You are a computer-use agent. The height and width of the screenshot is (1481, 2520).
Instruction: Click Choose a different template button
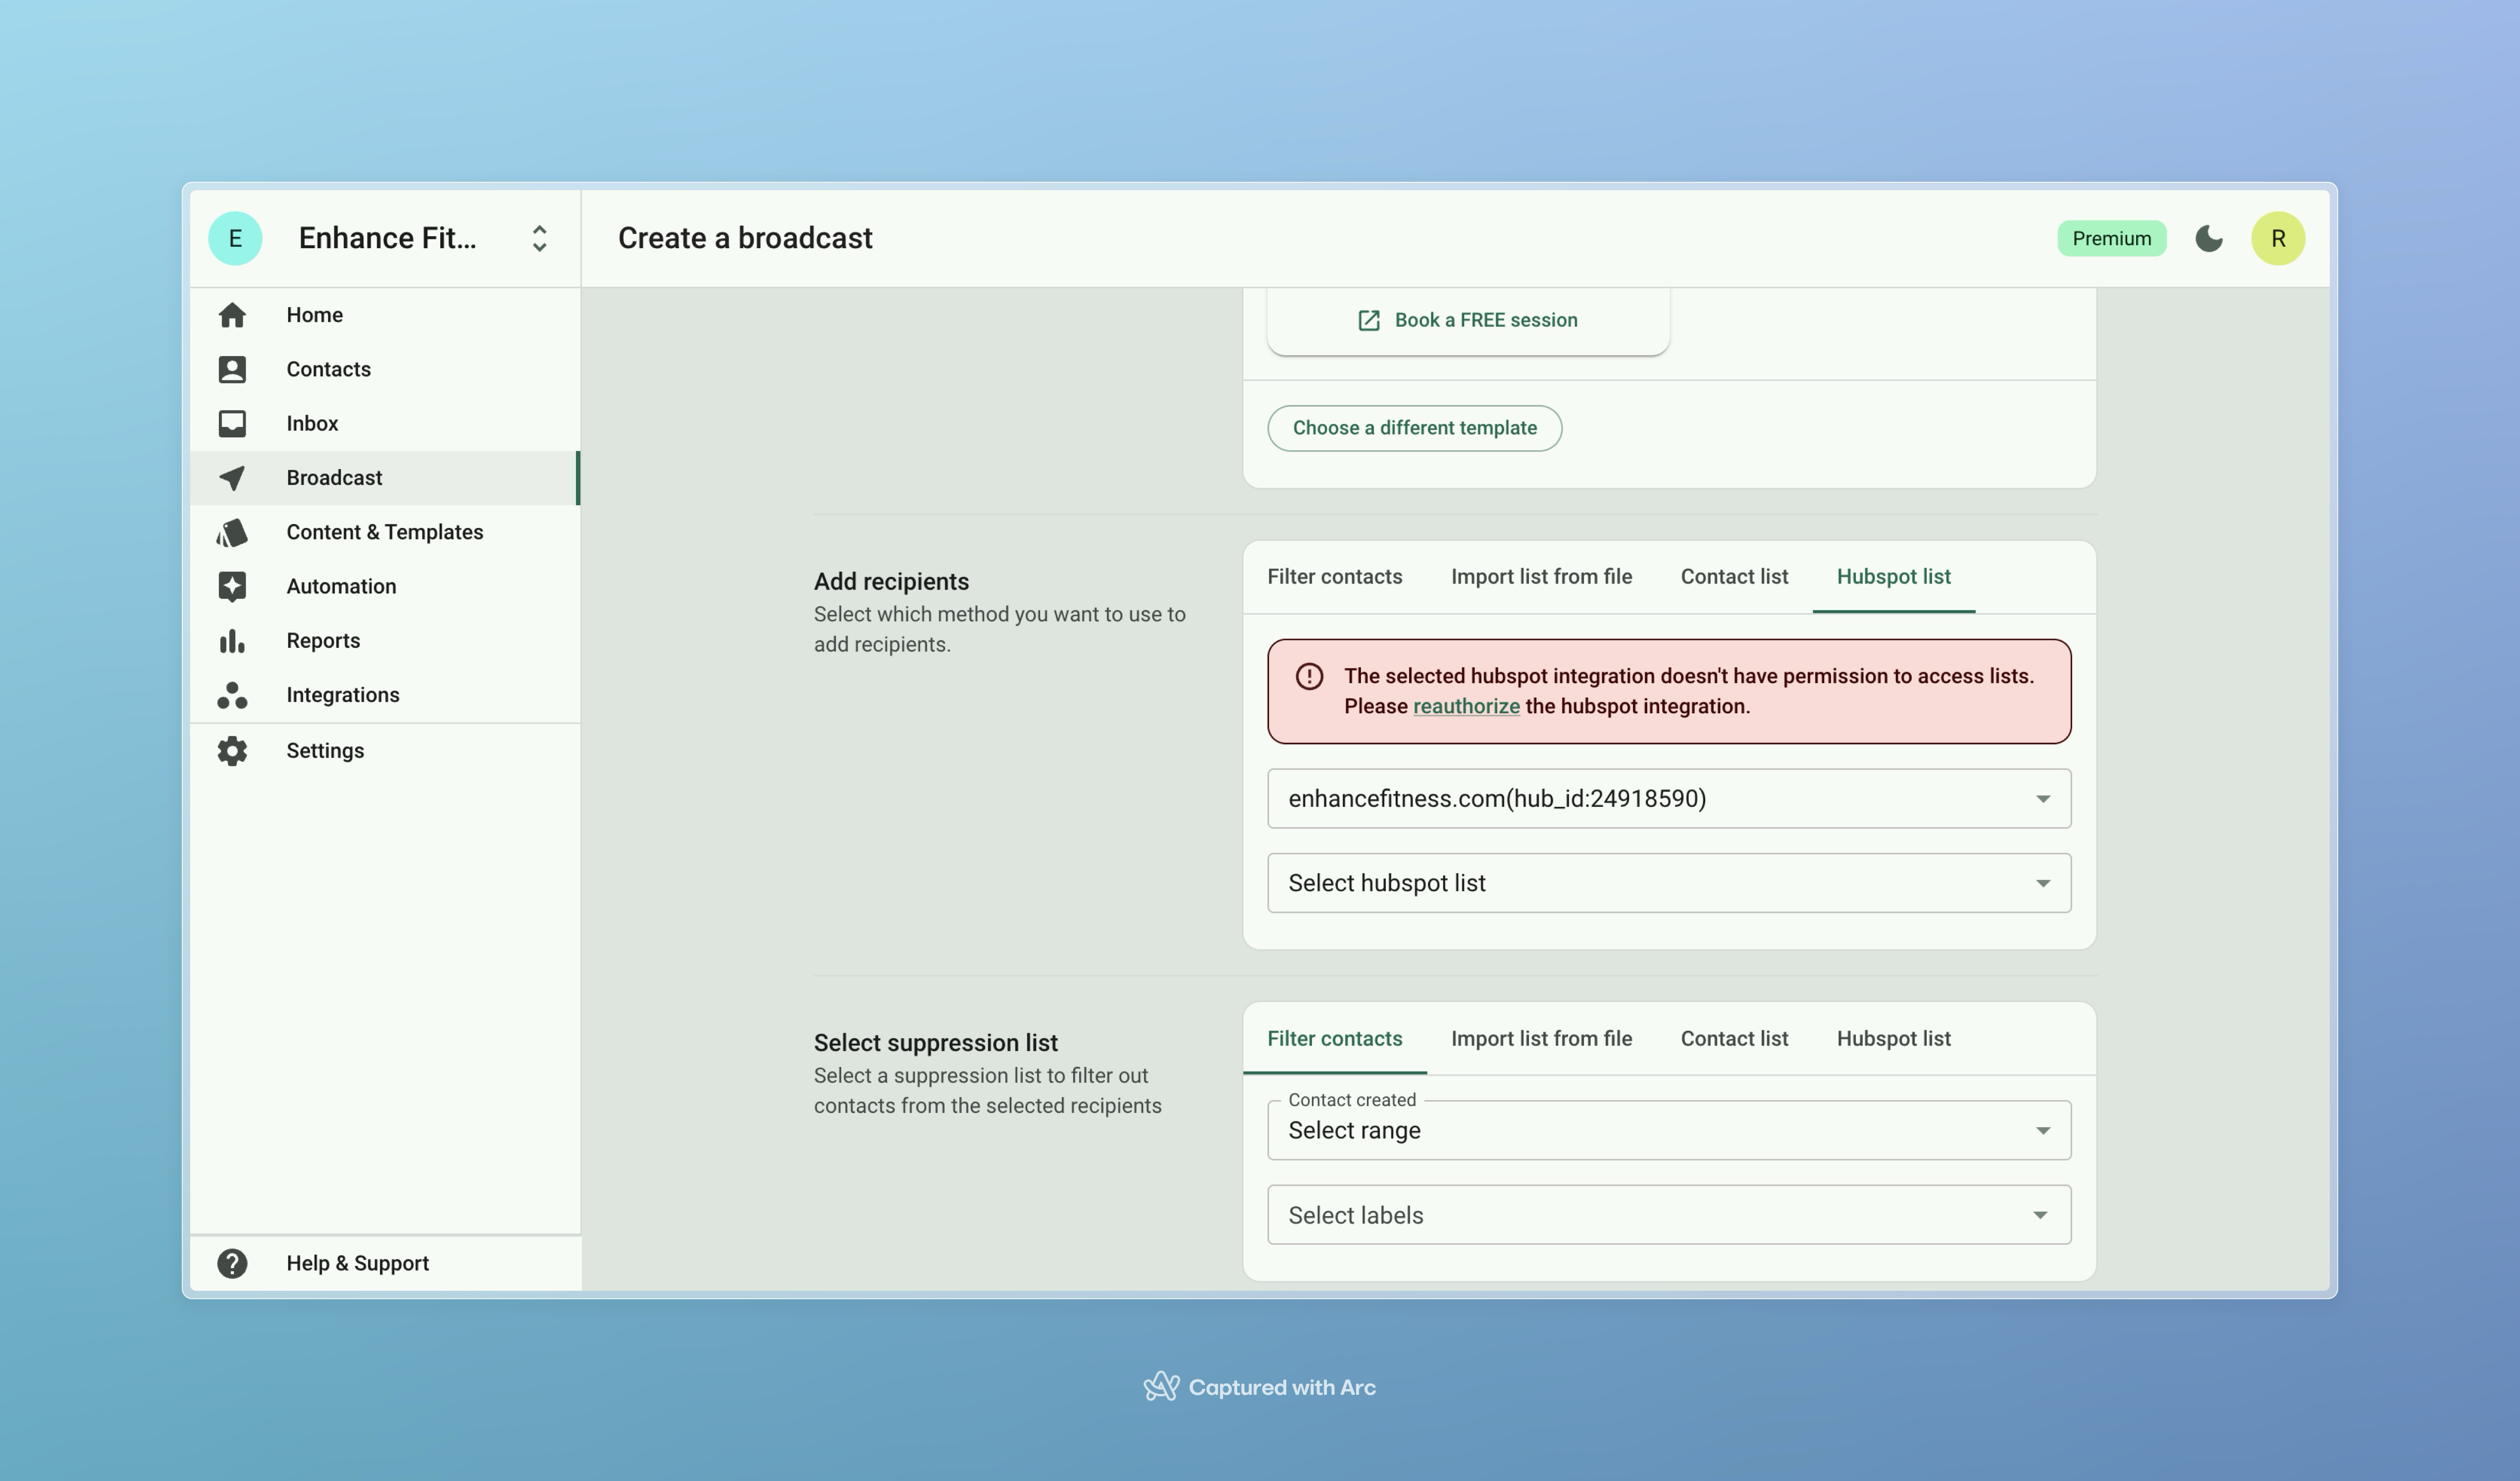click(x=1414, y=428)
